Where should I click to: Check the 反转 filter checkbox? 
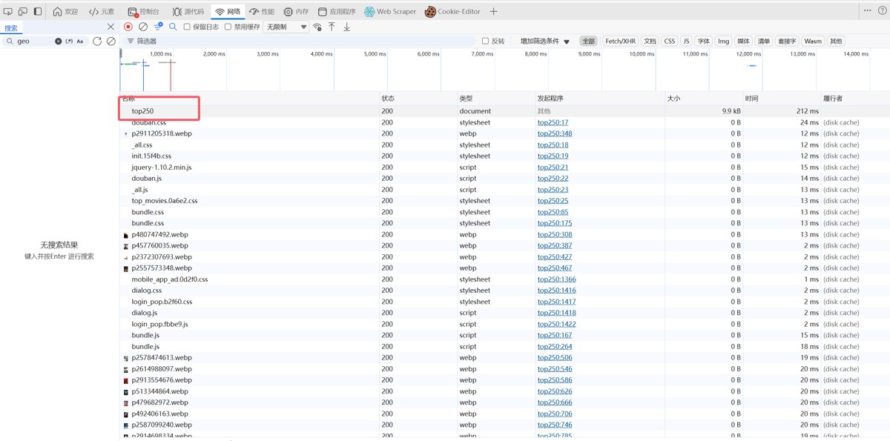point(486,42)
